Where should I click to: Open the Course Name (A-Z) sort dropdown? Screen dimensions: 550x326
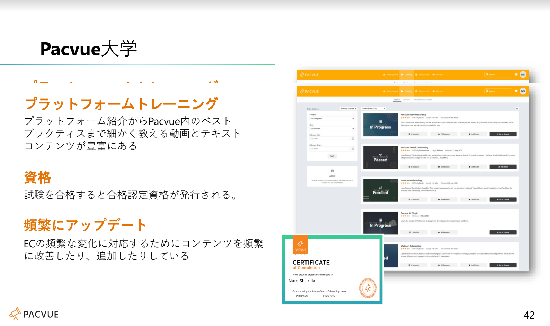point(374,109)
